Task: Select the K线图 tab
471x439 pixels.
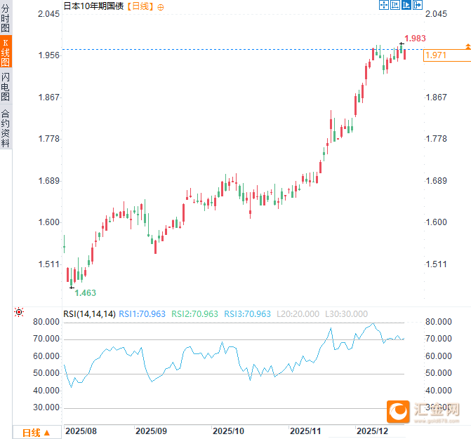Action: pyautogui.click(x=6, y=53)
